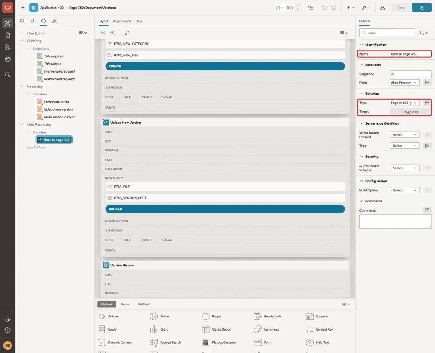
Task: Click the page lock icon in toolbar
Action: point(311,8)
